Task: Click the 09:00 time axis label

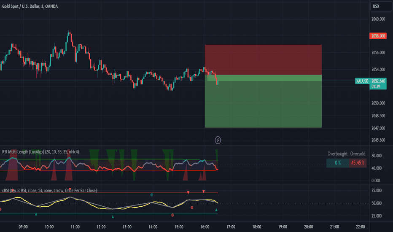Action: [23, 227]
